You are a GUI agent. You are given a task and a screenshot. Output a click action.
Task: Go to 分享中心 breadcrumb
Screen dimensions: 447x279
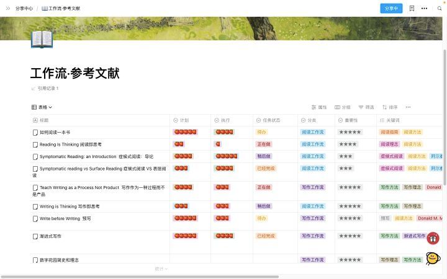pyautogui.click(x=24, y=8)
